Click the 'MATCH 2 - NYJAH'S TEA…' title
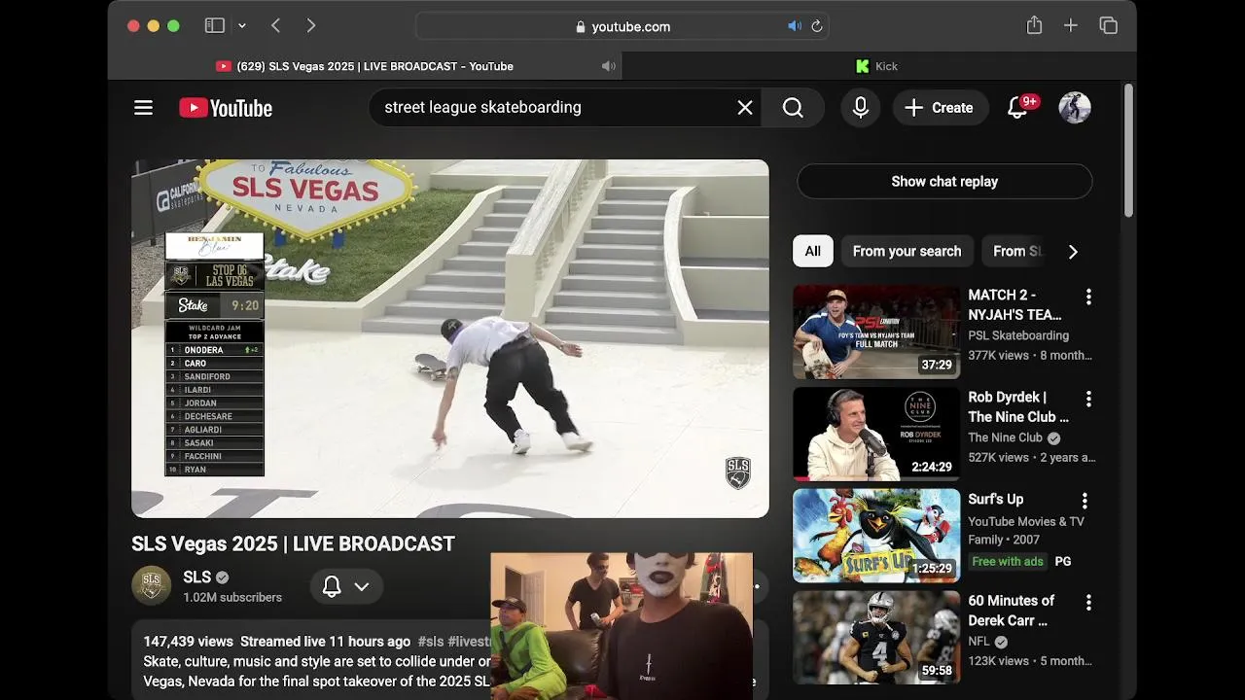Screen dimensions: 1245x700 coord(1014,304)
